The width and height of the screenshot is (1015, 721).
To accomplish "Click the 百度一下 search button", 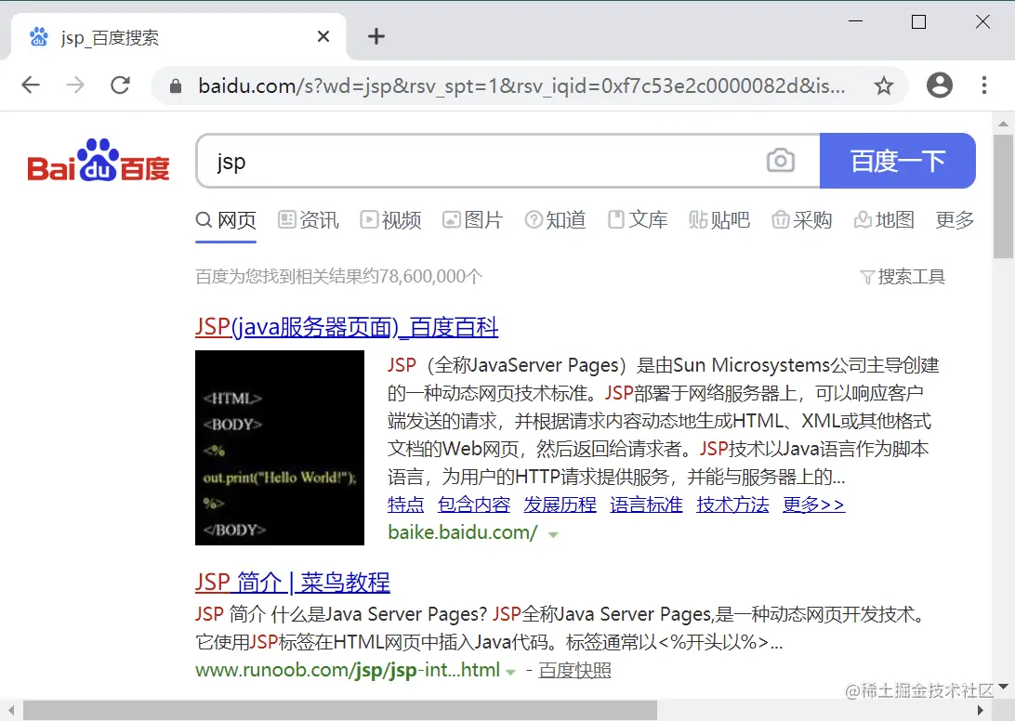I will [x=897, y=161].
